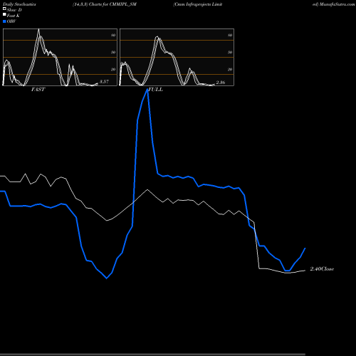
Task: Click the 2.36 value in FULL chart
Action: point(221,83)
